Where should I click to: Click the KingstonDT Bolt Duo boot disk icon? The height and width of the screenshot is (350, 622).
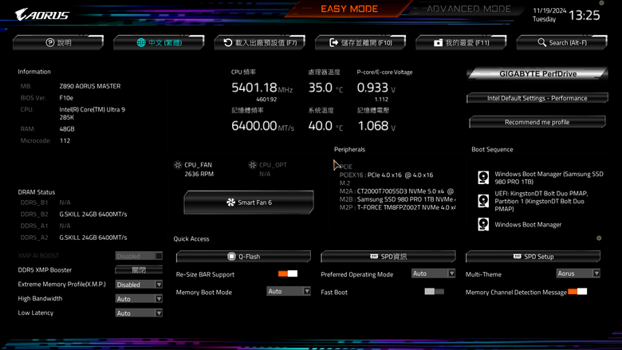(483, 201)
